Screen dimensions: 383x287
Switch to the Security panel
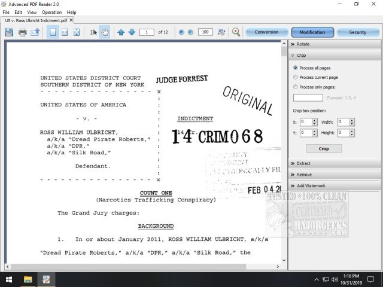pyautogui.click(x=358, y=32)
